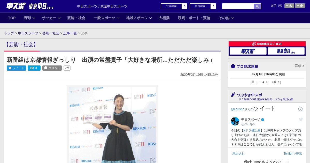310x163 pixels.
Task: Click #ドラ番記者 hashtag in tweet
Action: (252, 130)
